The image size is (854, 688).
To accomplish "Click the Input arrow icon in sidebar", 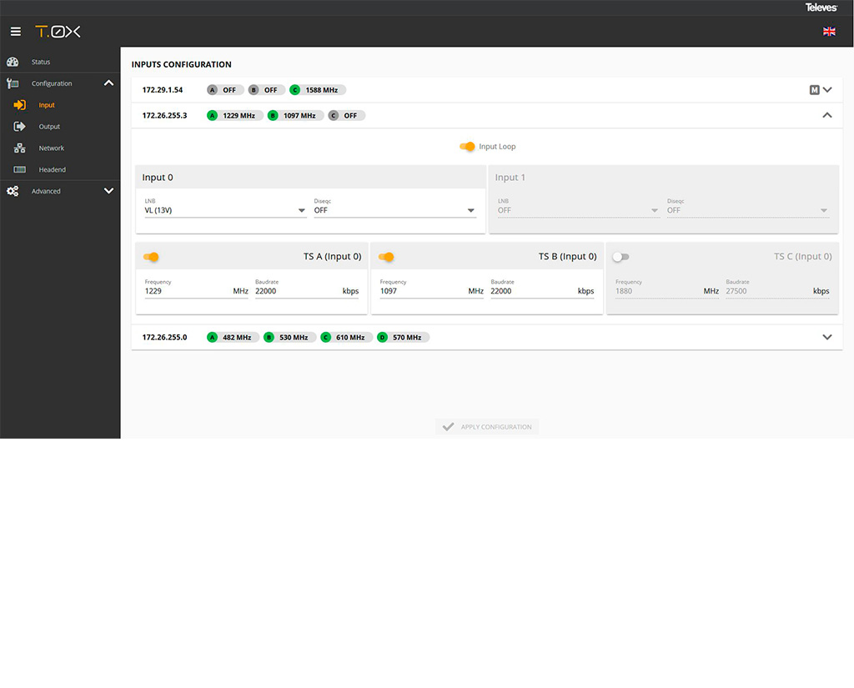I will 21,105.
